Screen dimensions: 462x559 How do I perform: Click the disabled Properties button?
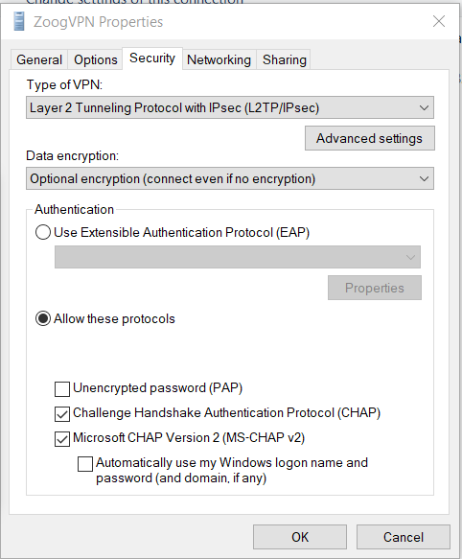pos(375,288)
